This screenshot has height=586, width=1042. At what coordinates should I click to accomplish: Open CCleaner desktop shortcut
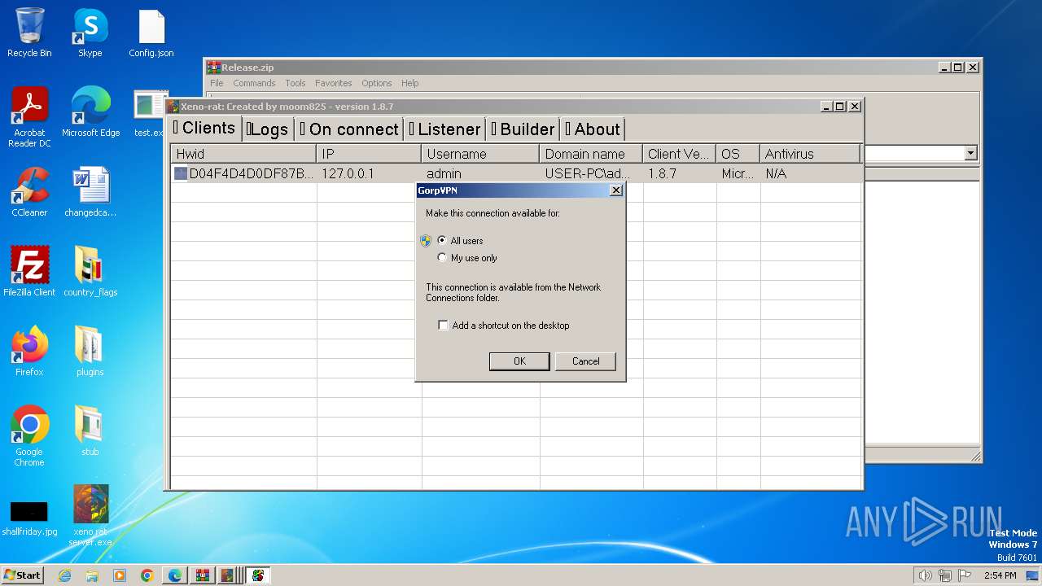pyautogui.click(x=29, y=192)
